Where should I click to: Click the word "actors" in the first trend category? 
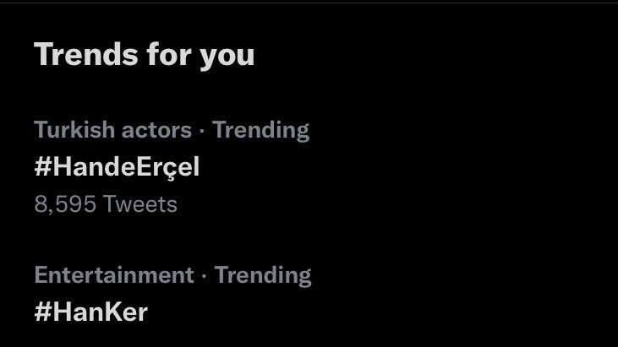156,130
